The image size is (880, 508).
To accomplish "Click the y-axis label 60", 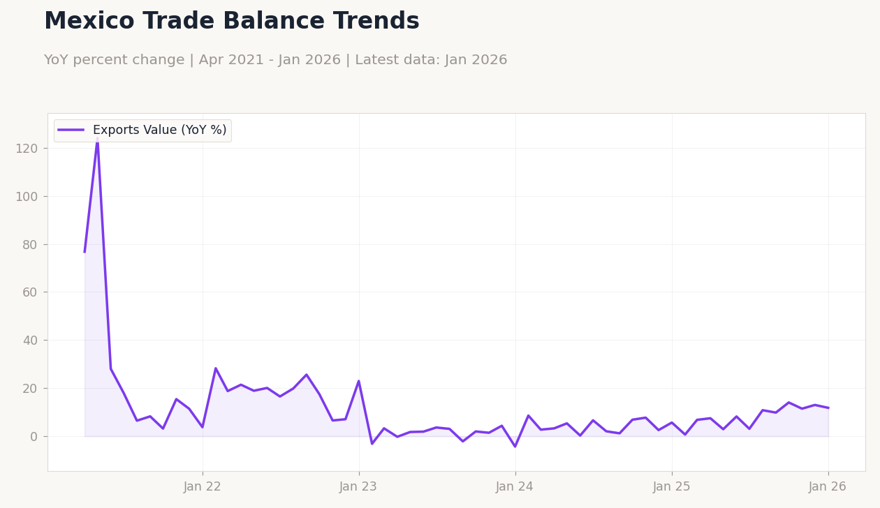I will [30, 292].
